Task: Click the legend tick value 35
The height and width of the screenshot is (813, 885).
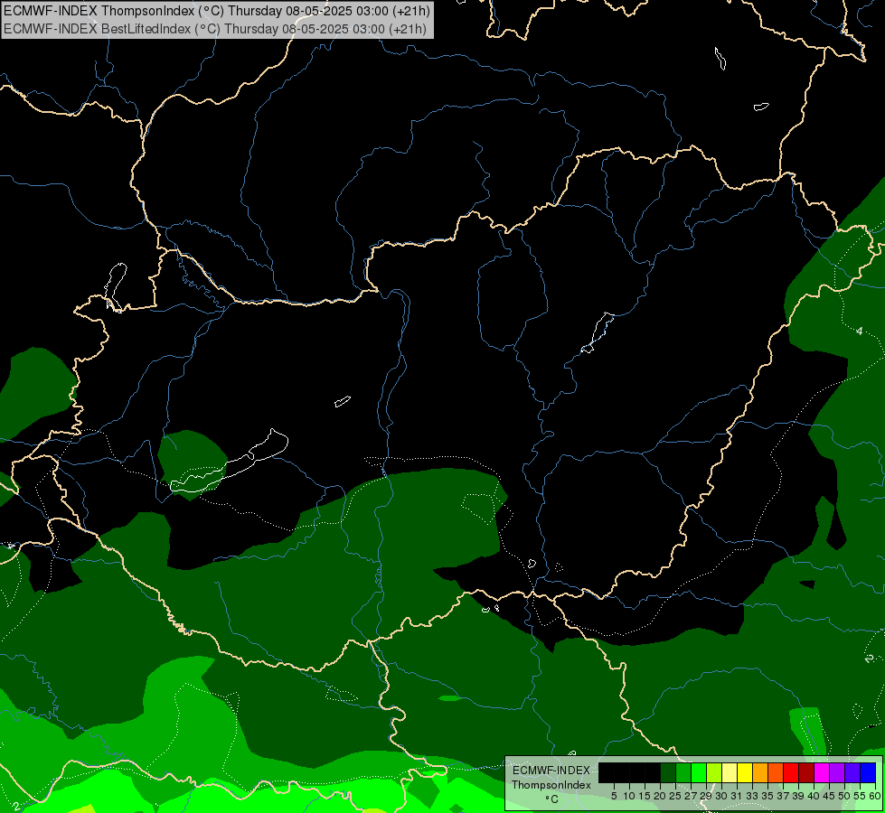Action: click(767, 796)
